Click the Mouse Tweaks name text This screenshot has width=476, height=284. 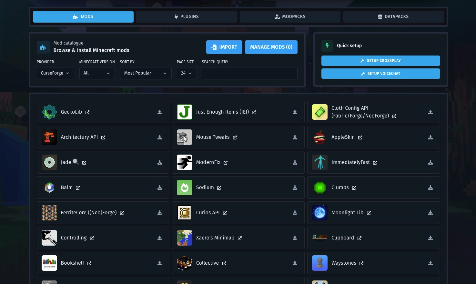click(213, 137)
